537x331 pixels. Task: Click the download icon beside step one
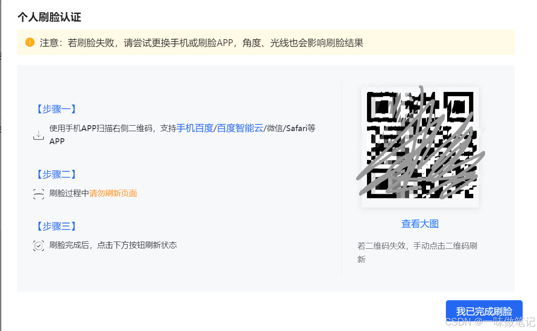(x=38, y=135)
